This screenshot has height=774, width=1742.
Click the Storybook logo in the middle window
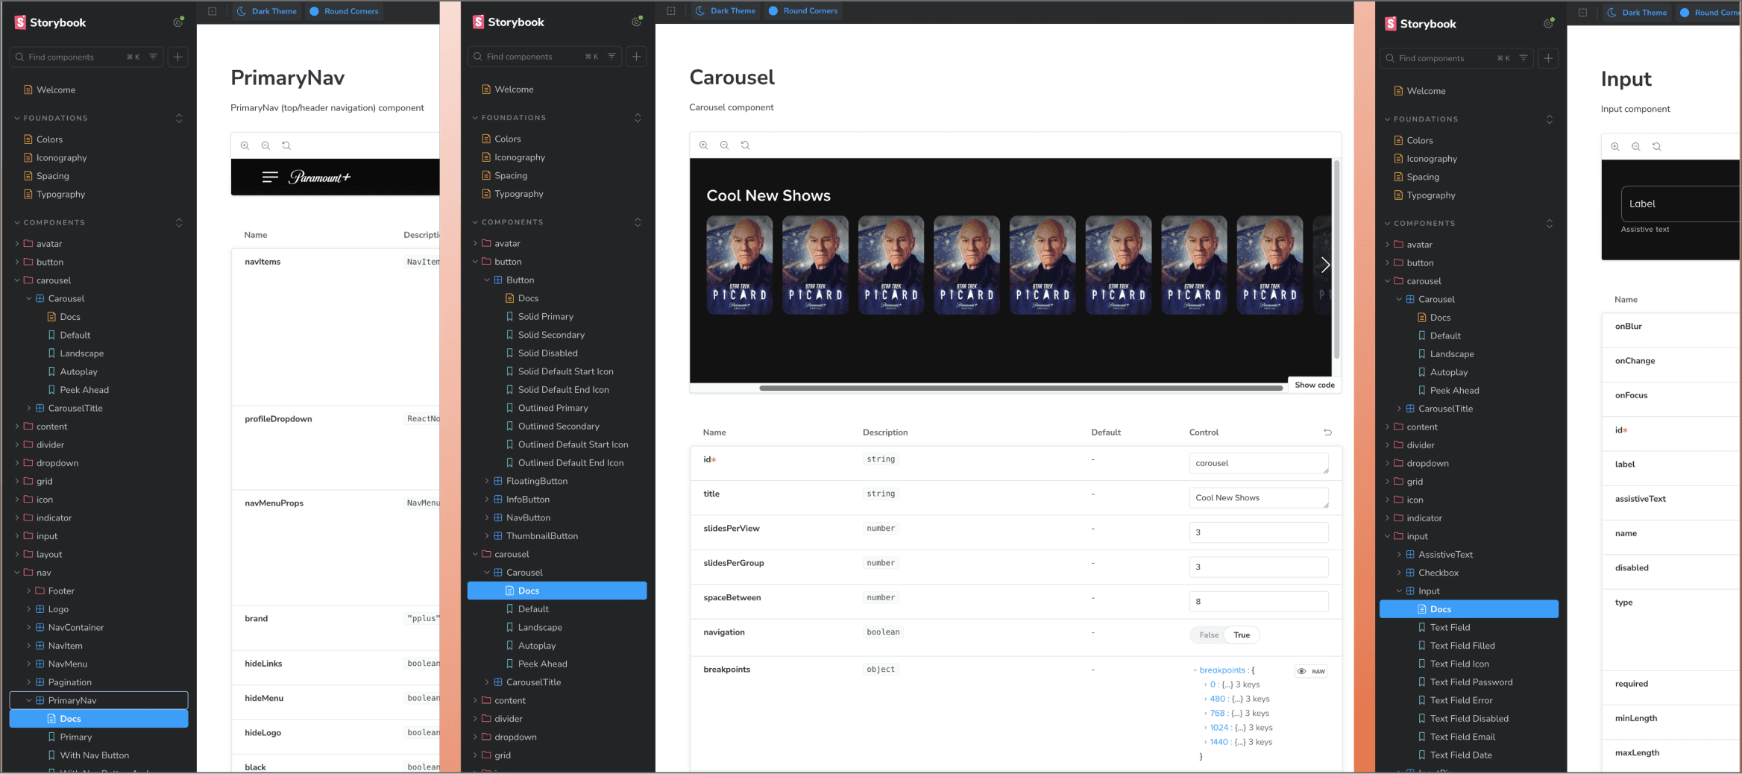(509, 22)
